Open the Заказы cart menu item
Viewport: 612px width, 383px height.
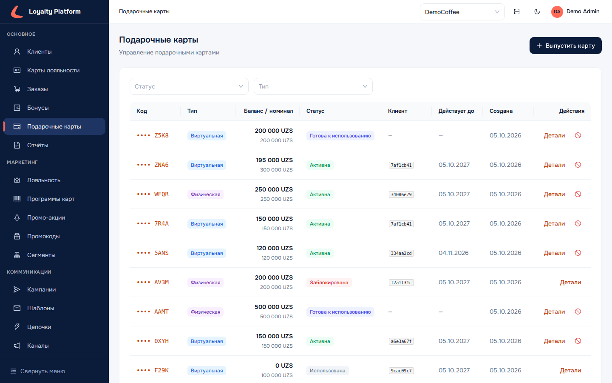54,89
